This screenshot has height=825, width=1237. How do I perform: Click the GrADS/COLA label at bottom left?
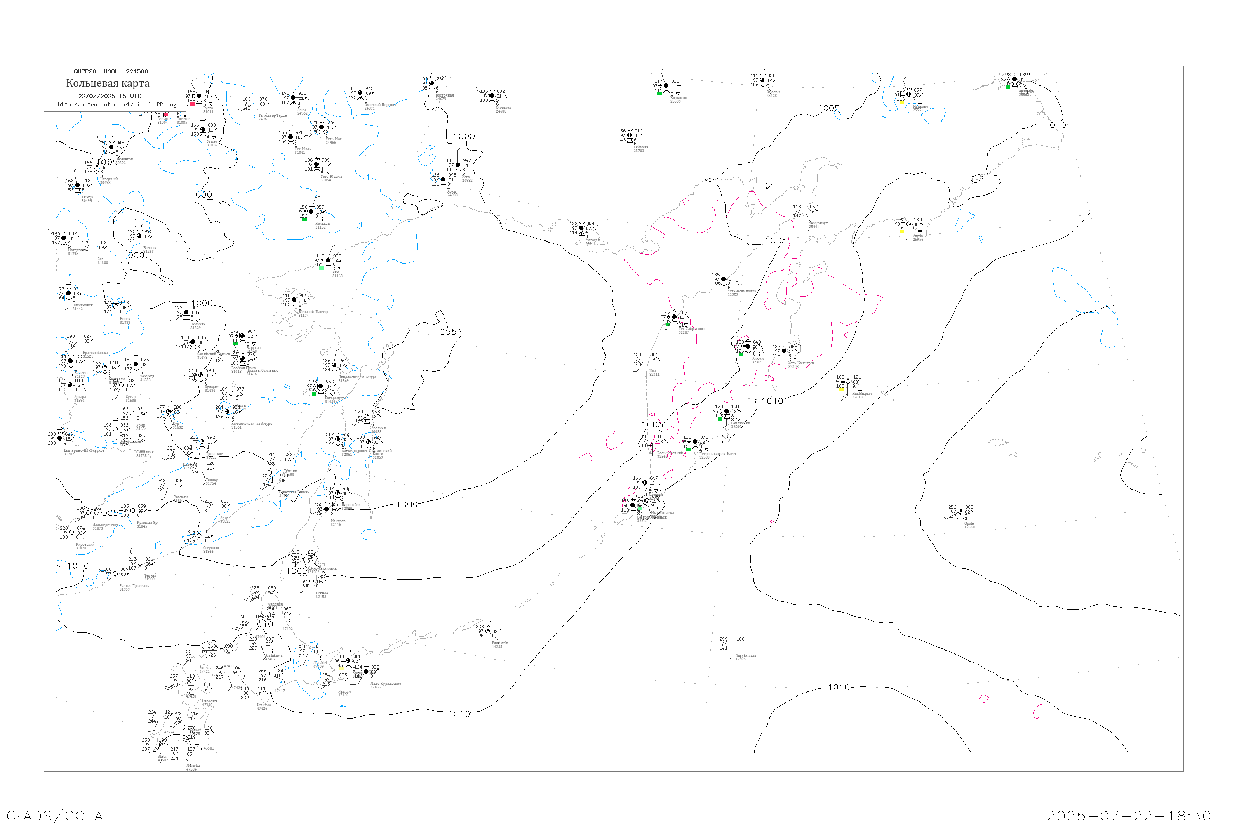55,816
